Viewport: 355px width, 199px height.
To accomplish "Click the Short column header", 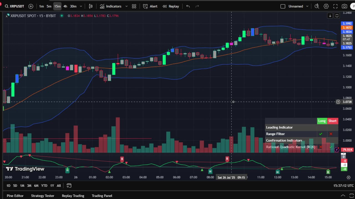I will (332, 121).
